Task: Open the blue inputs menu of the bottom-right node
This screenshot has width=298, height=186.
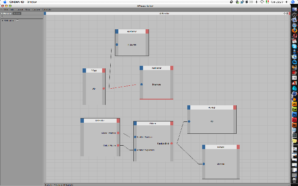Action: click(x=204, y=147)
